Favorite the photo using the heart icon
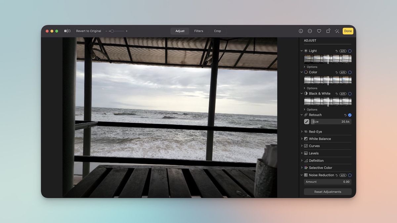Viewport: 397px width, 223px height. pyautogui.click(x=319, y=31)
